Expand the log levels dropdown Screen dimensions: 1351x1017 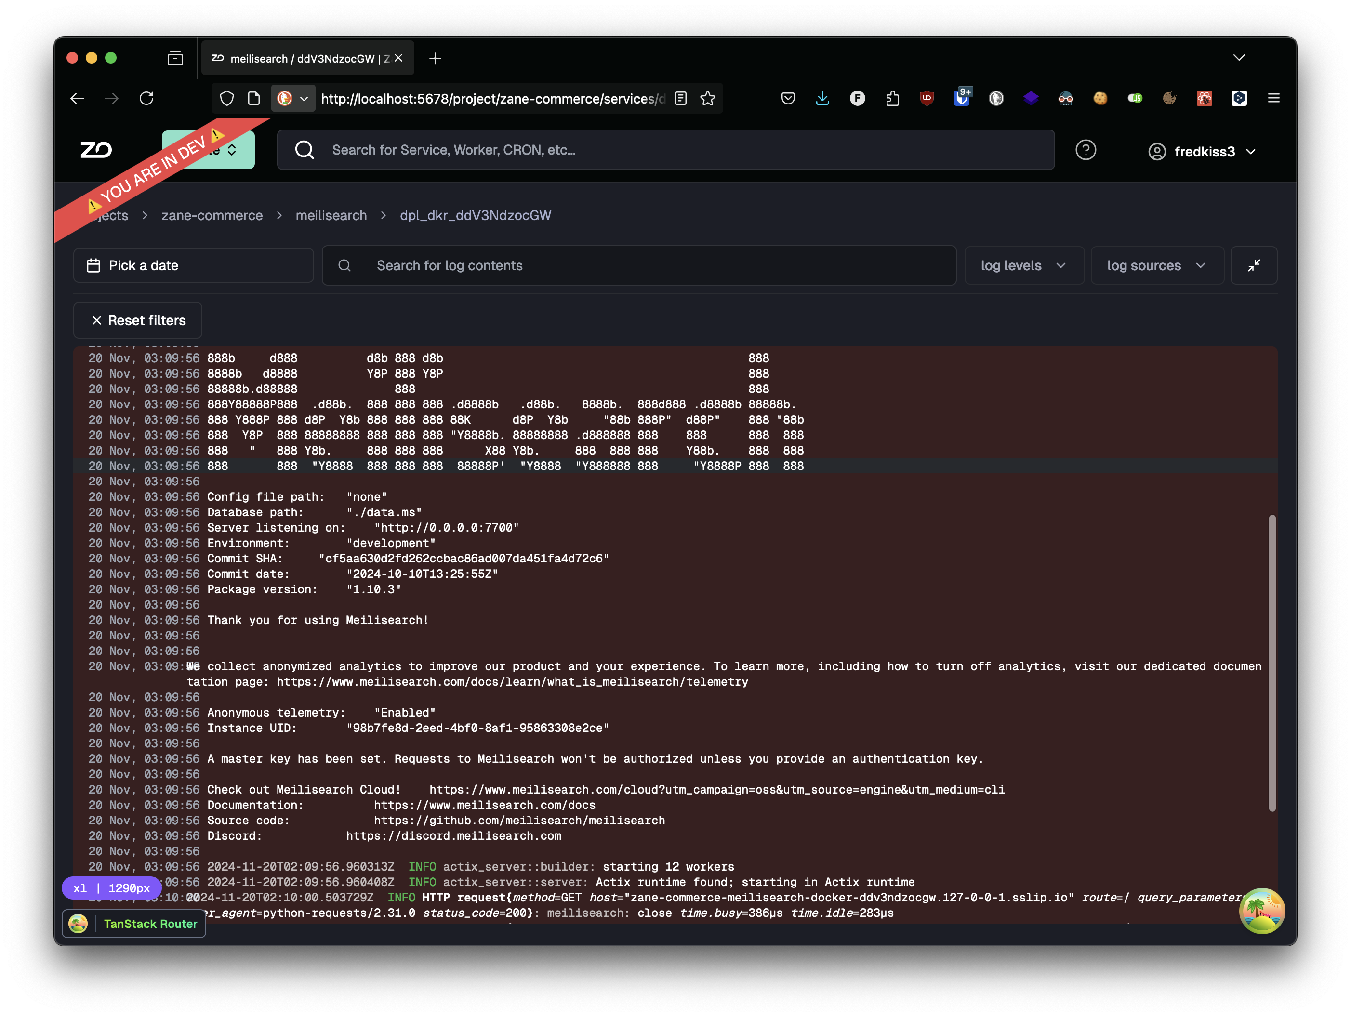(x=1024, y=265)
